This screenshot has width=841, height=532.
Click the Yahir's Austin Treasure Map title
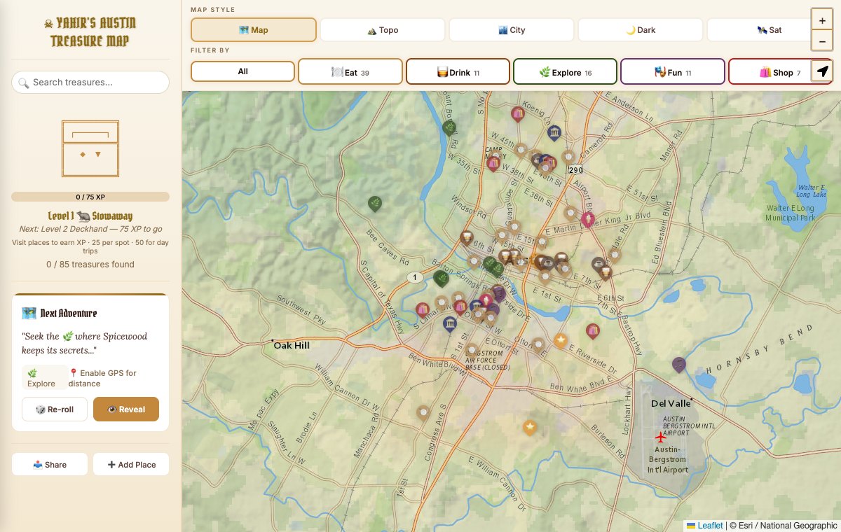point(90,32)
